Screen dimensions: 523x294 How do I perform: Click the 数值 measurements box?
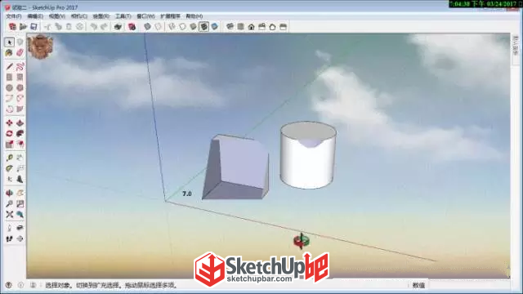point(419,285)
